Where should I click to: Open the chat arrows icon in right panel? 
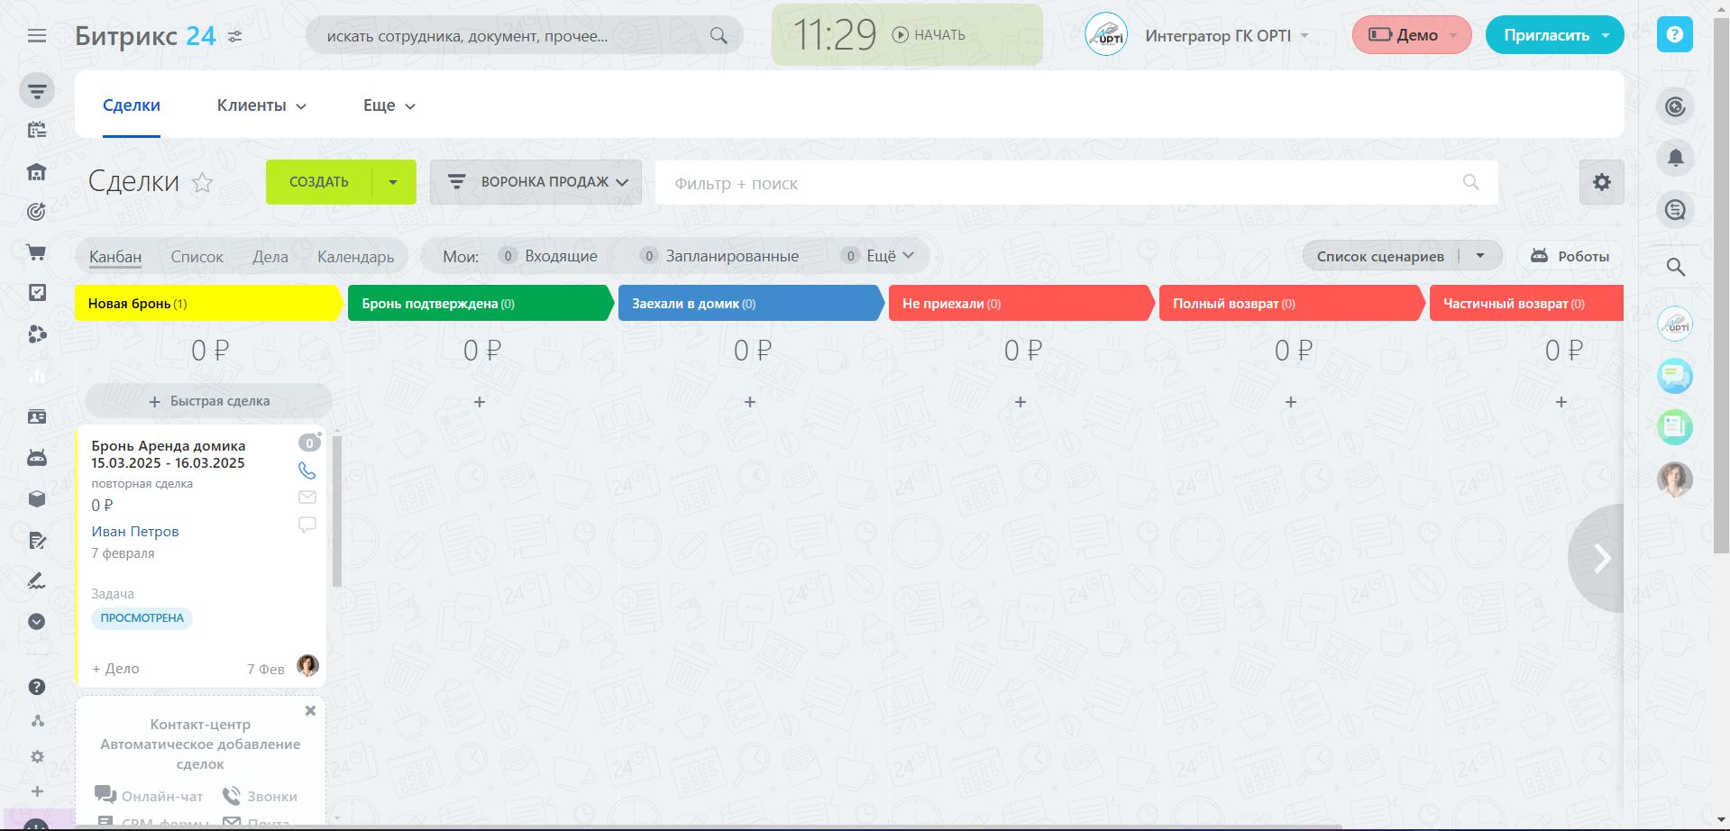point(1675,210)
